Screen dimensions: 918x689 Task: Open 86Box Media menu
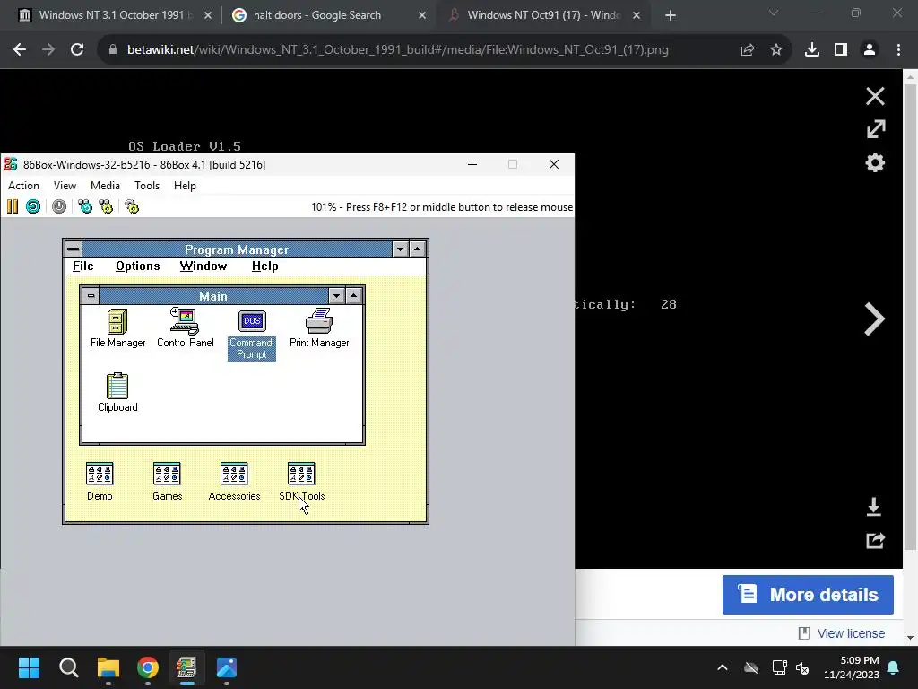[106, 185]
